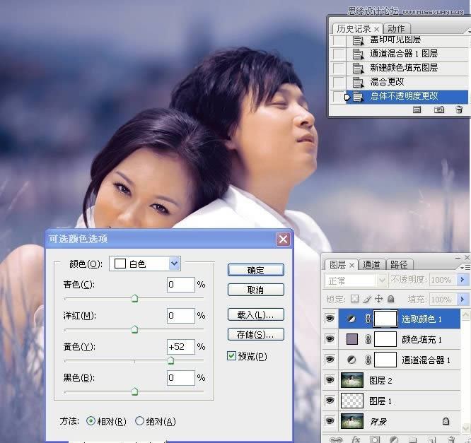Hide the 图层 2 layer with eye icon
The width and height of the screenshot is (471, 443).
(x=330, y=380)
